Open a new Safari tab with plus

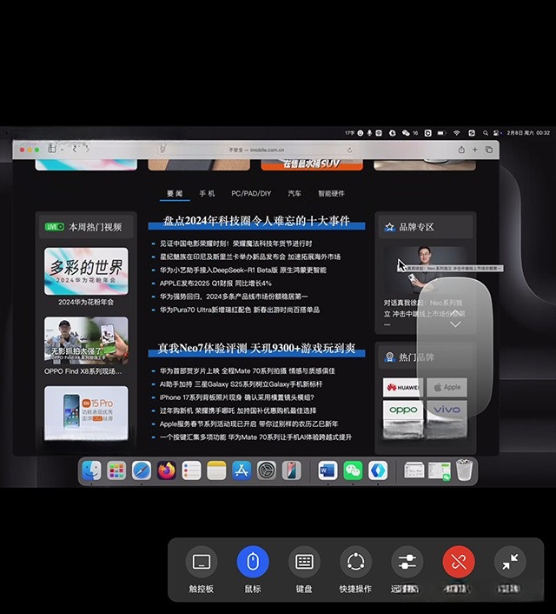(475, 150)
